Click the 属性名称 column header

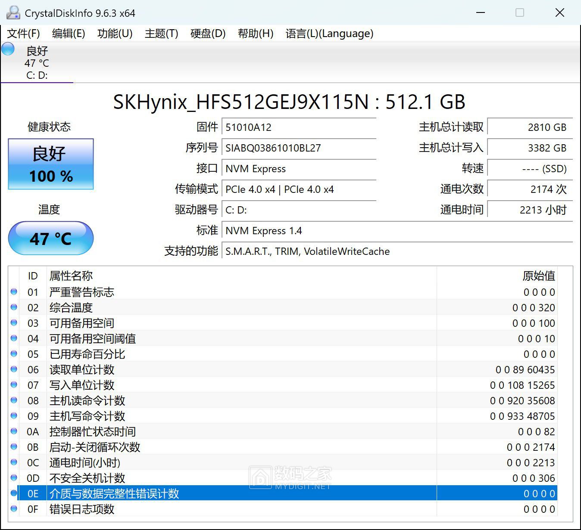[241, 276]
